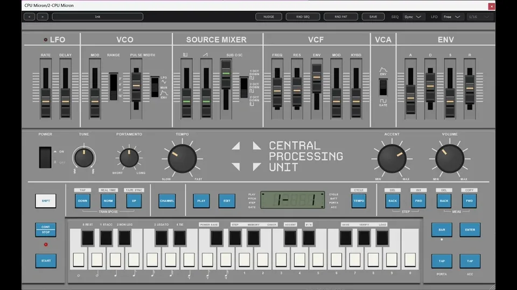Screen dimensions: 517x290
Task: Click the BAR button
Action: pyautogui.click(x=442, y=230)
